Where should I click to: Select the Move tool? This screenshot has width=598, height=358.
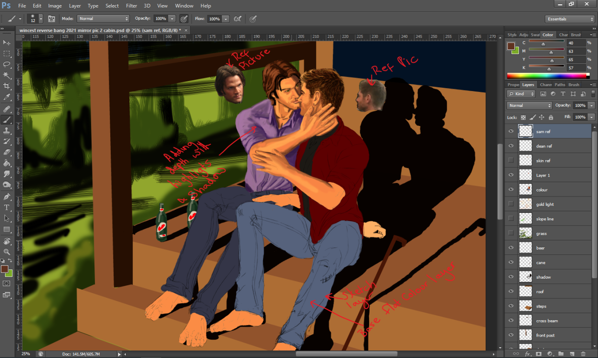point(7,42)
